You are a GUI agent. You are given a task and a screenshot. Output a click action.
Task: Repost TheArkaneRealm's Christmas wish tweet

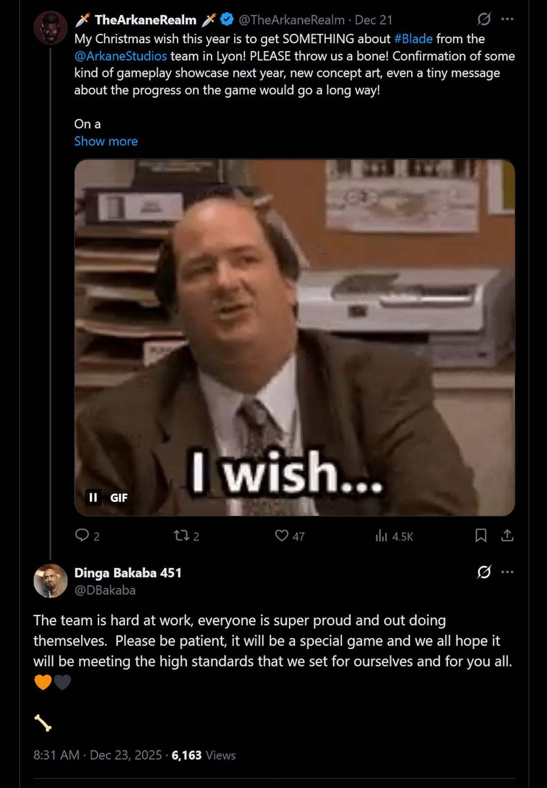point(182,535)
